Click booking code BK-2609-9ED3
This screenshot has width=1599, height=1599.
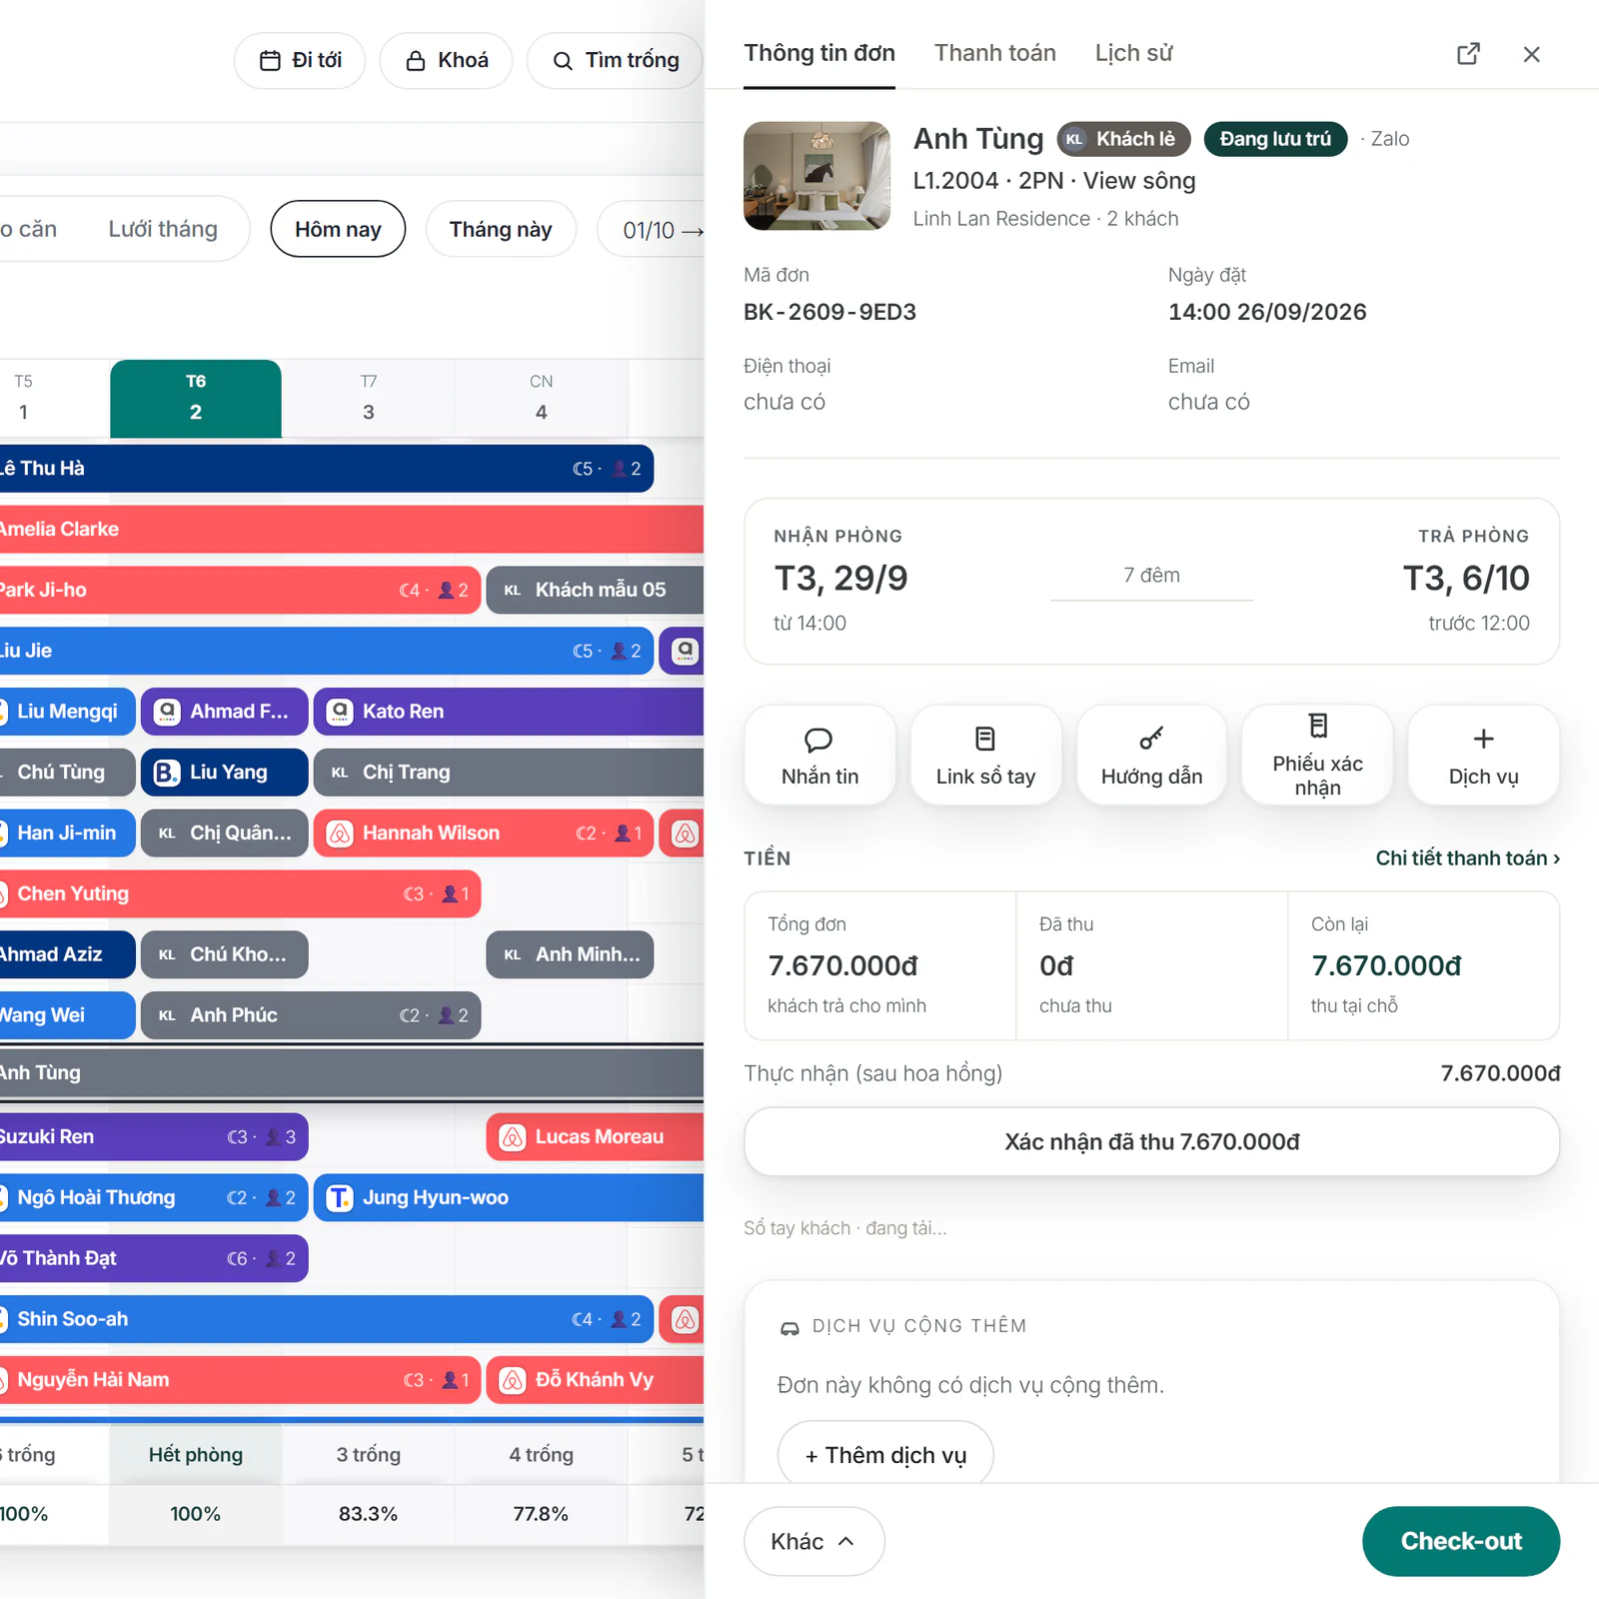(x=829, y=312)
